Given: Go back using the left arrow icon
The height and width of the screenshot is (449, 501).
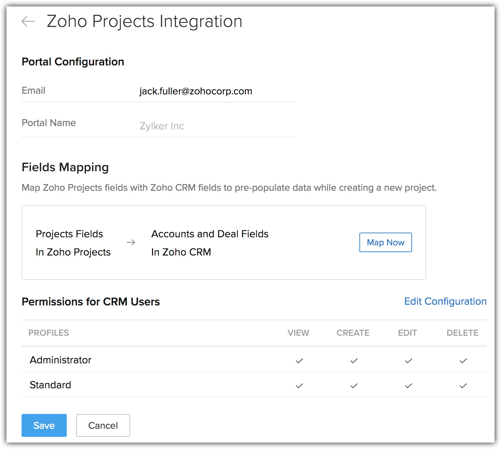Looking at the screenshot, I should (x=28, y=21).
